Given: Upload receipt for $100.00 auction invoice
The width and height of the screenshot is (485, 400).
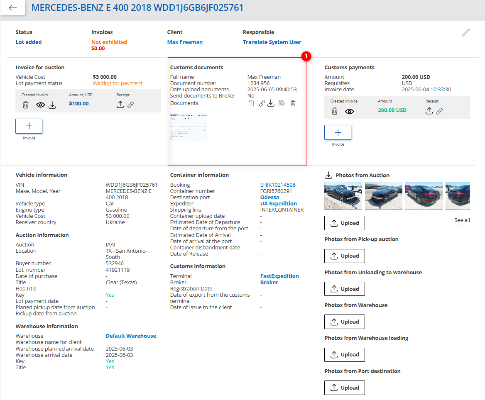Looking at the screenshot, I should click(x=120, y=105).
